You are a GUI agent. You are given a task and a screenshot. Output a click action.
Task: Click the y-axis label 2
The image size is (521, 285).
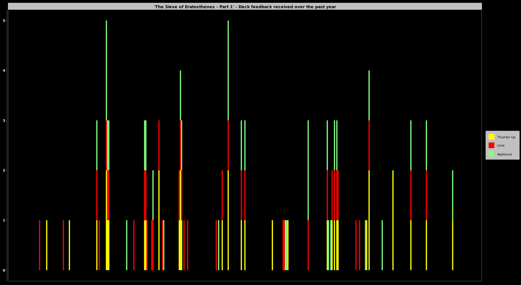4,170
